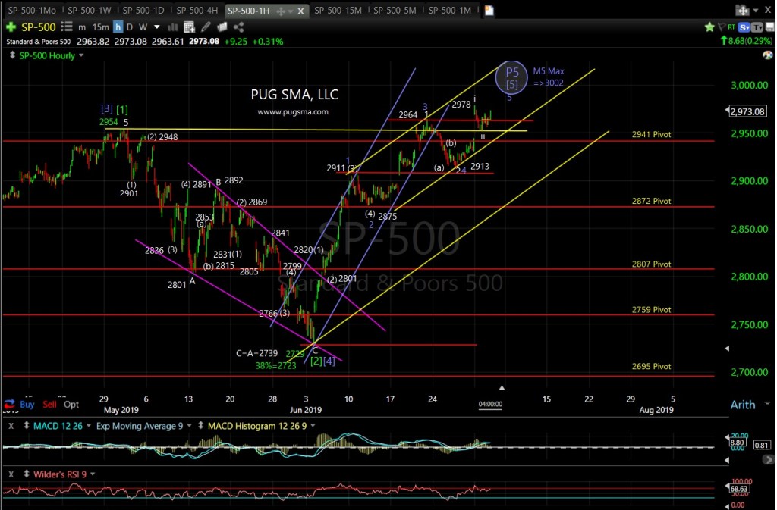777x510 pixels.
Task: Select the m minute interval
Action: (x=82, y=27)
